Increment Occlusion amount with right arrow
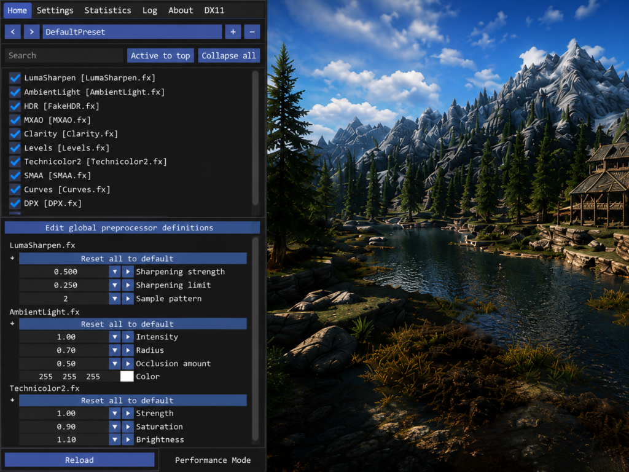This screenshot has height=472, width=629. click(128, 364)
